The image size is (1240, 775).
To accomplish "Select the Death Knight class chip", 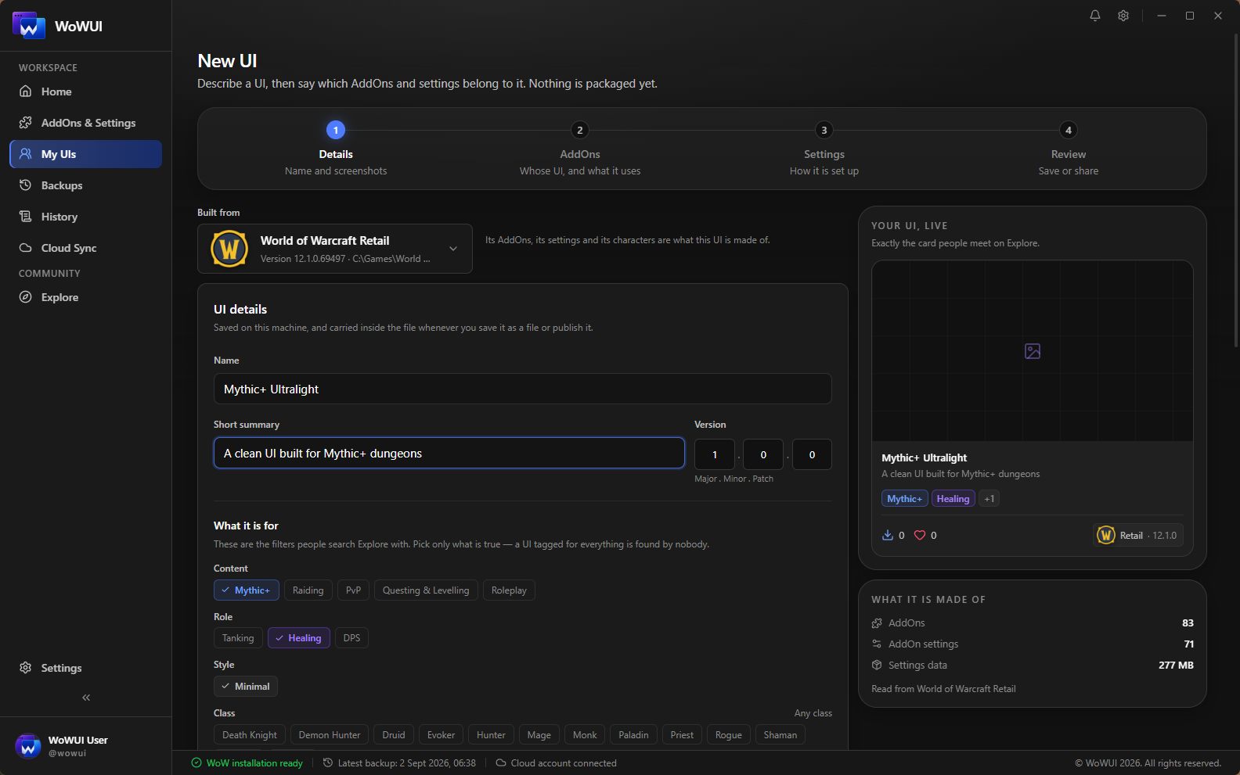I will [x=250, y=735].
